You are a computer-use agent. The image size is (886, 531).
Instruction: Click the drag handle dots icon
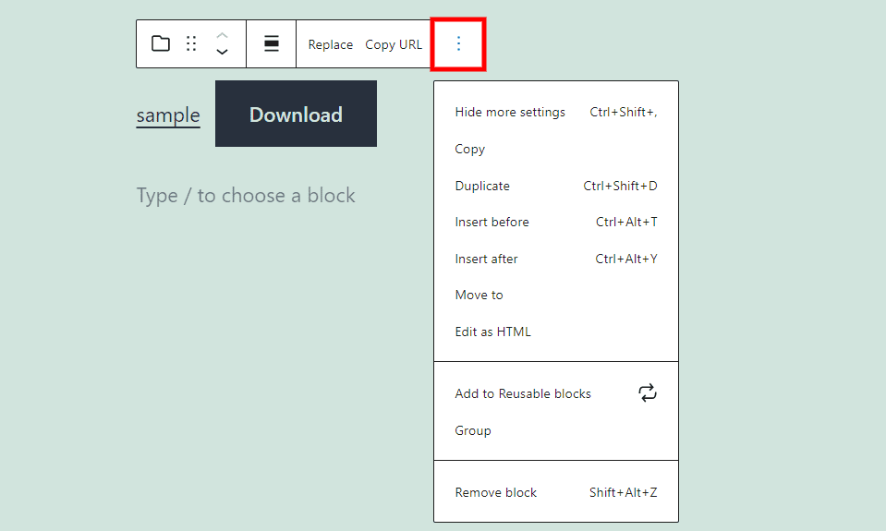pyautogui.click(x=191, y=43)
